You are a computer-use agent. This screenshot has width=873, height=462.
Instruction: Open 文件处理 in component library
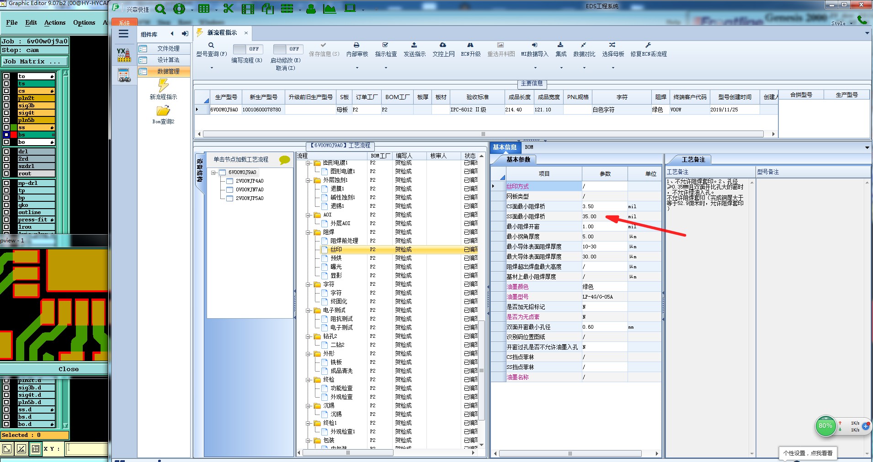pos(168,48)
